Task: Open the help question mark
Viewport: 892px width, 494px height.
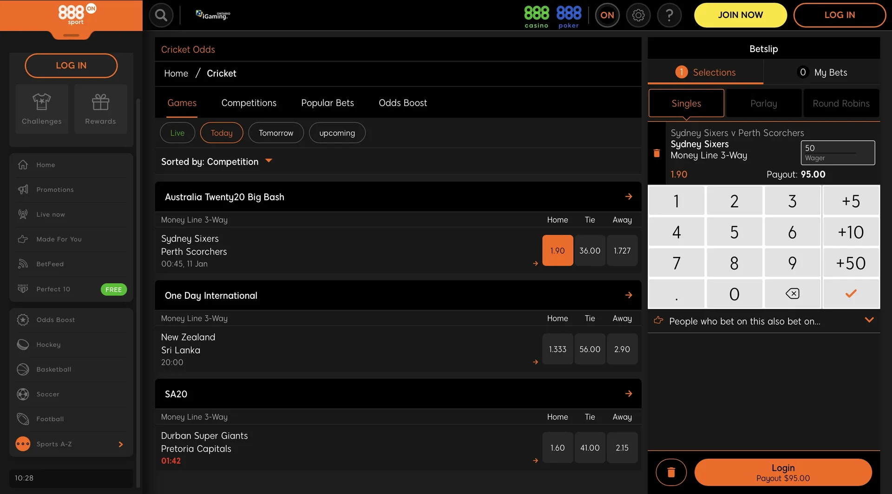Action: tap(669, 15)
